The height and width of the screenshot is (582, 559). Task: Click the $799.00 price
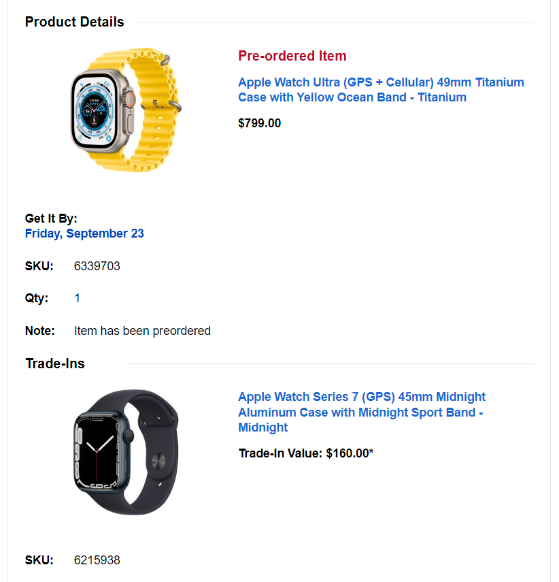click(259, 123)
